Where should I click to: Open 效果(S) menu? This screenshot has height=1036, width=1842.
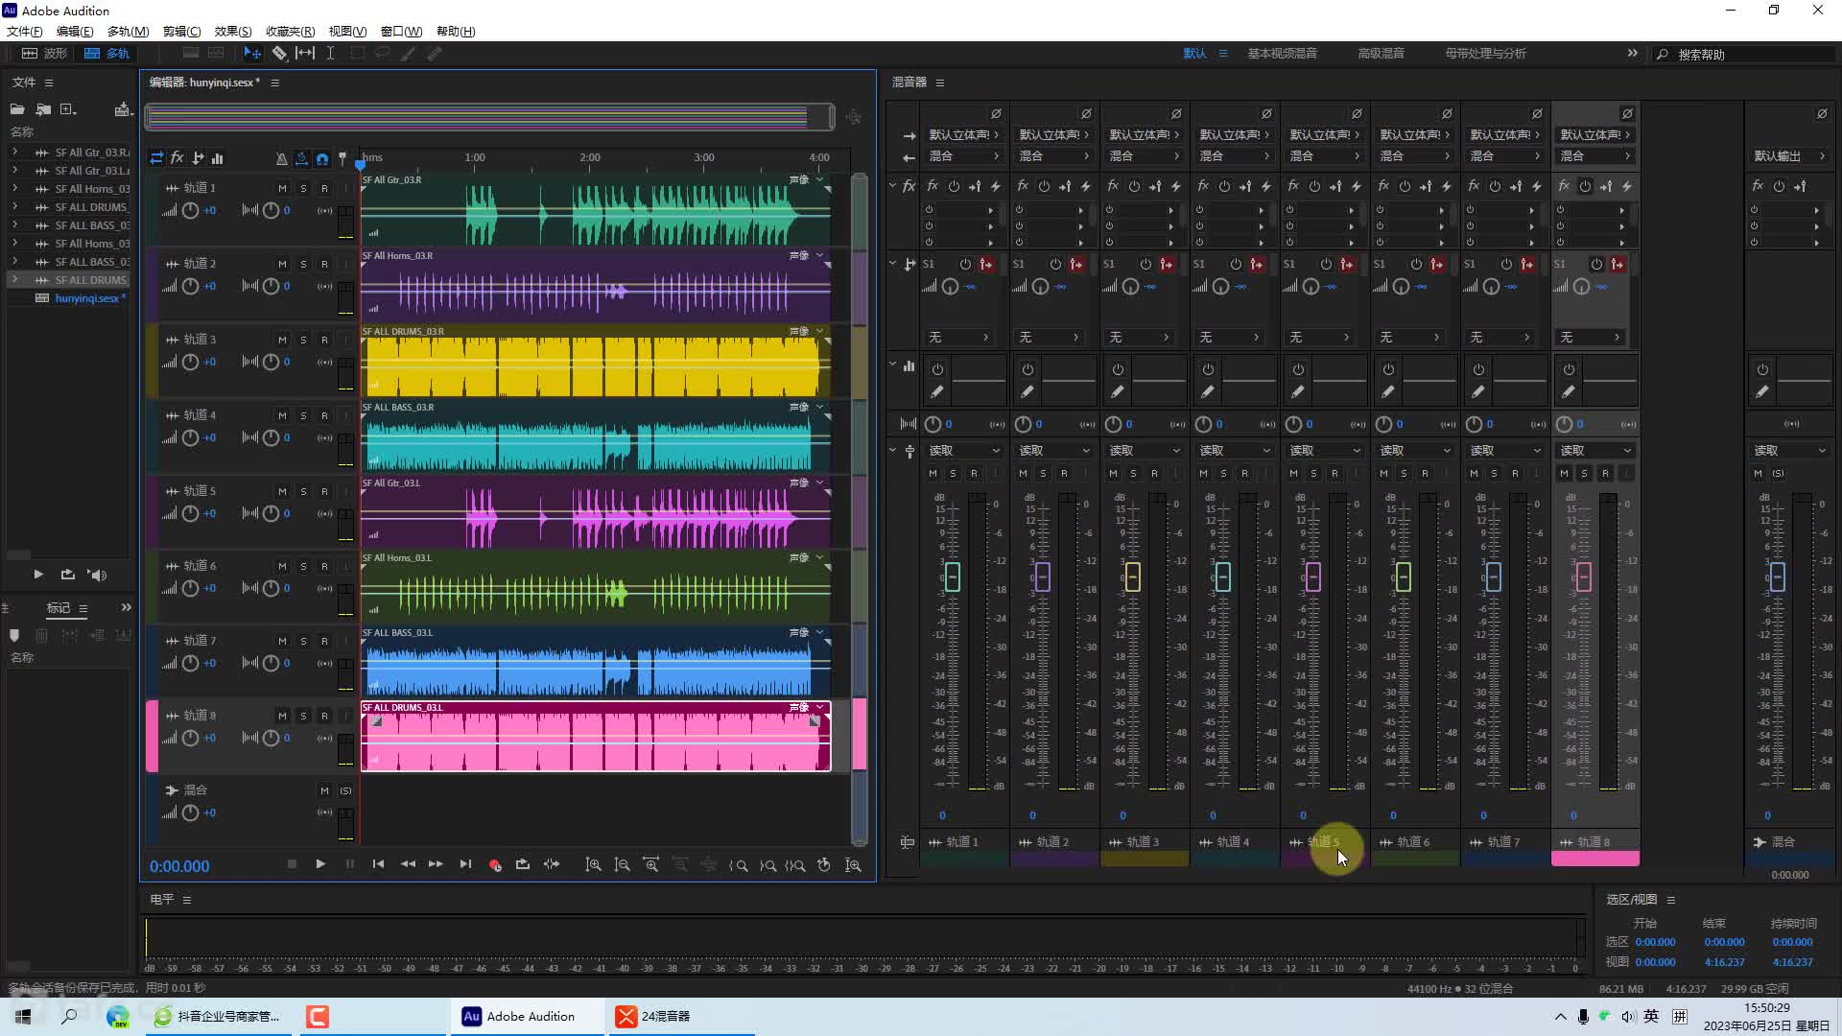tap(233, 31)
